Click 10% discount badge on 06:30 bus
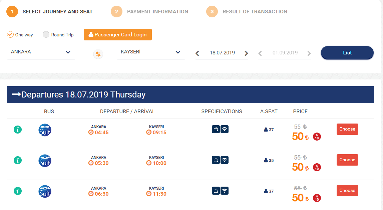This screenshot has width=383, height=210. click(317, 198)
